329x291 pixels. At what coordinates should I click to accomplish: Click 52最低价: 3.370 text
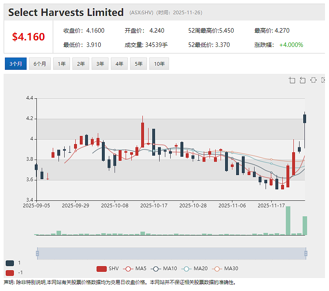pyautogui.click(x=209, y=45)
